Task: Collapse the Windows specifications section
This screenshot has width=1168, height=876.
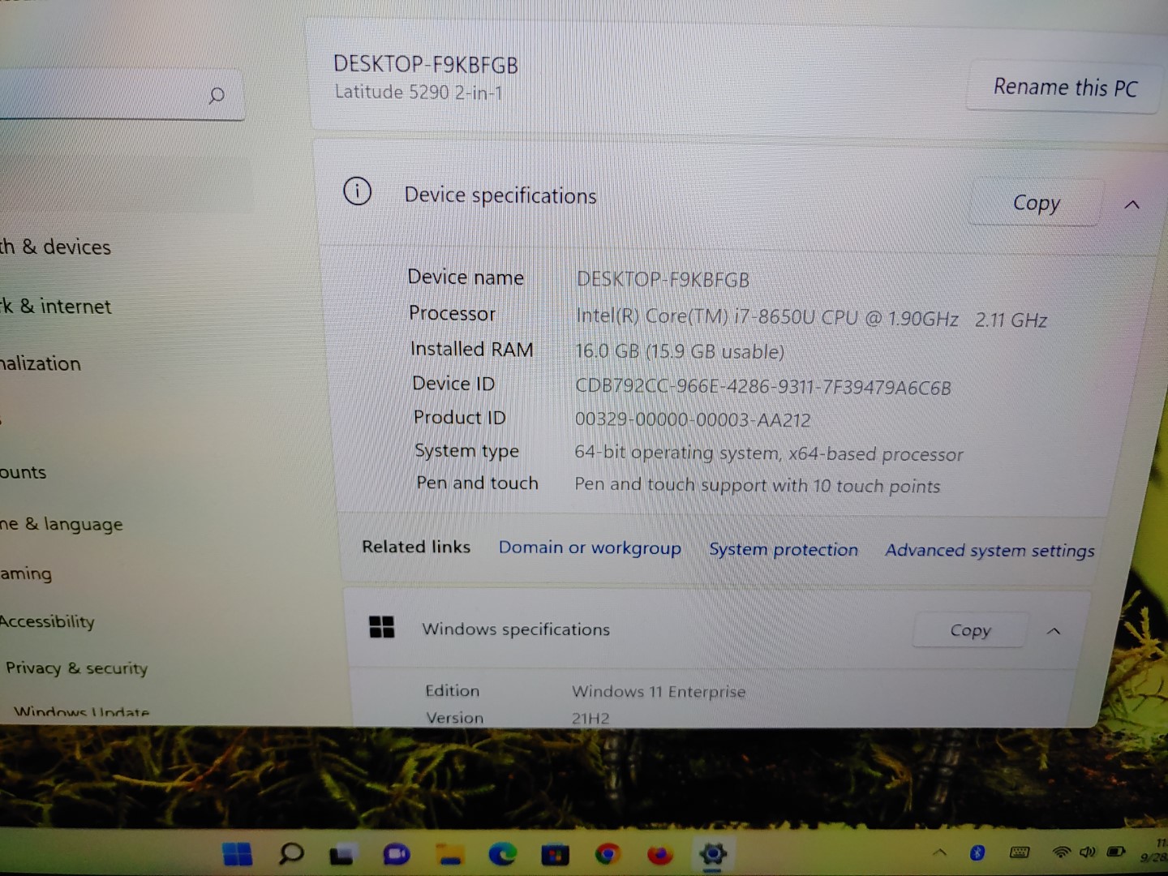Action: (1054, 631)
